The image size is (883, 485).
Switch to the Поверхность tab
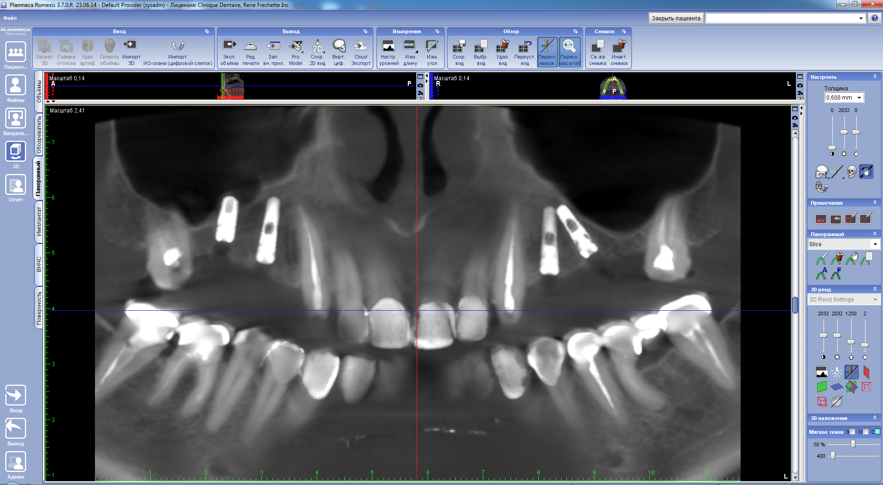coord(39,308)
